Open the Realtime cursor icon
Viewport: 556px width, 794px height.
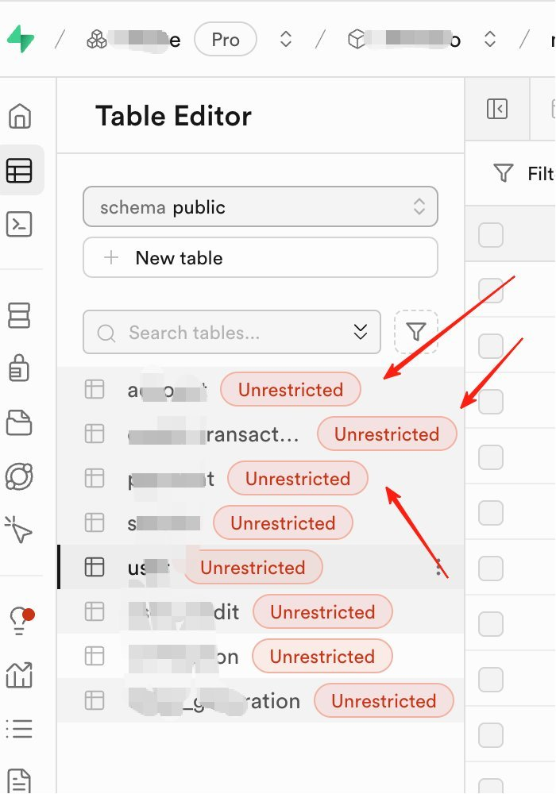(20, 528)
